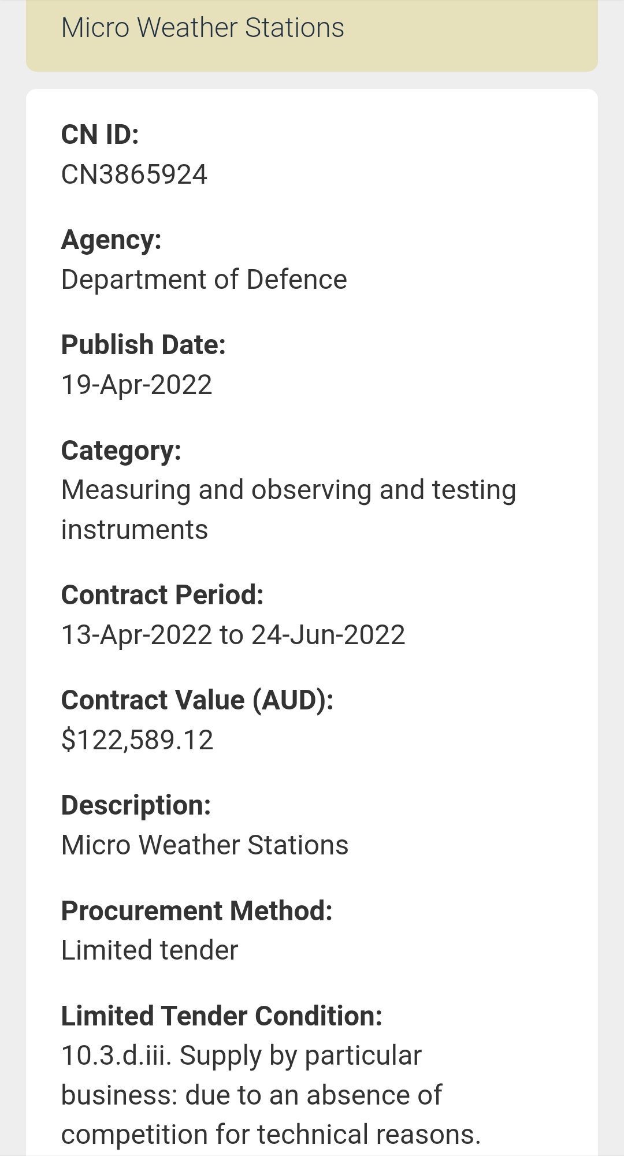Image resolution: width=624 pixels, height=1156 pixels.
Task: Click the Contract Value (AUD) label
Action: pyautogui.click(x=197, y=700)
